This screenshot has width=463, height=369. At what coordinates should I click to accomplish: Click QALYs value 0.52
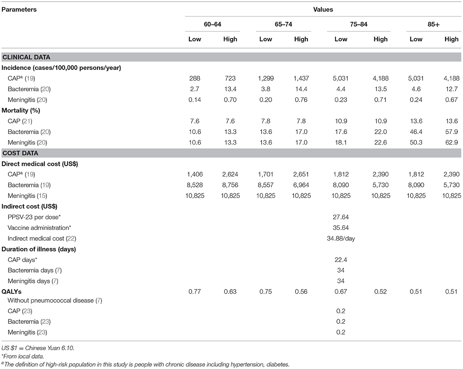coord(381,291)
